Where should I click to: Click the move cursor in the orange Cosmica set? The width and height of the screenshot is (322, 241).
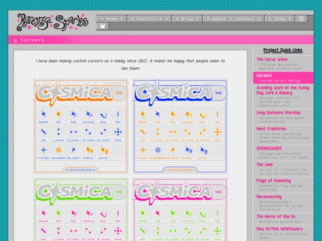tap(118, 132)
